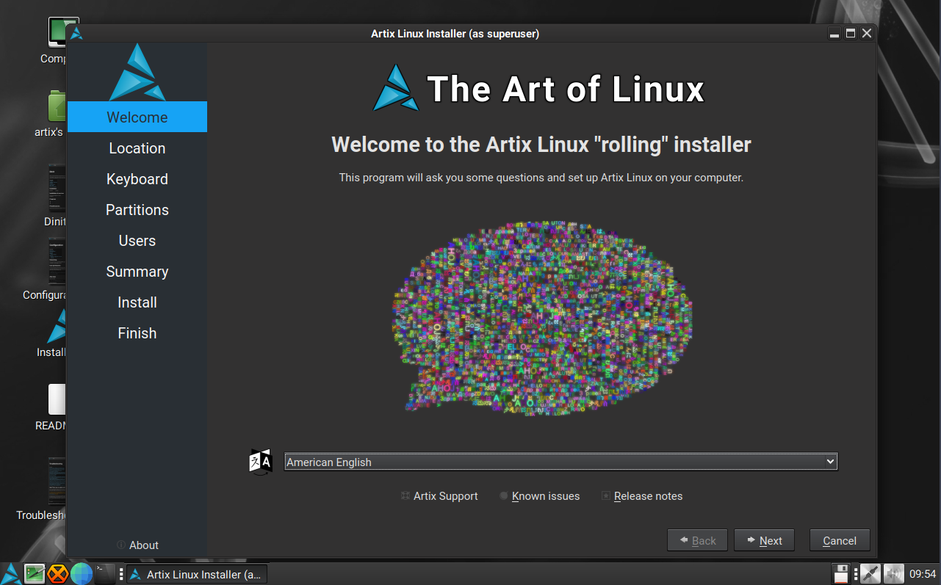This screenshot has height=585, width=941.
Task: Expand the American English language dropdown
Action: pos(560,462)
